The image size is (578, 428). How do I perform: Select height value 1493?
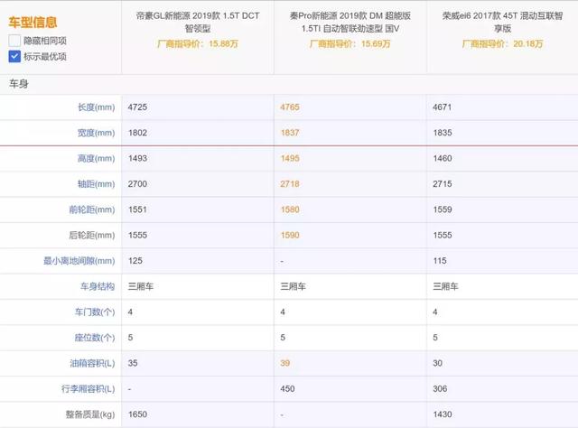tap(137, 159)
